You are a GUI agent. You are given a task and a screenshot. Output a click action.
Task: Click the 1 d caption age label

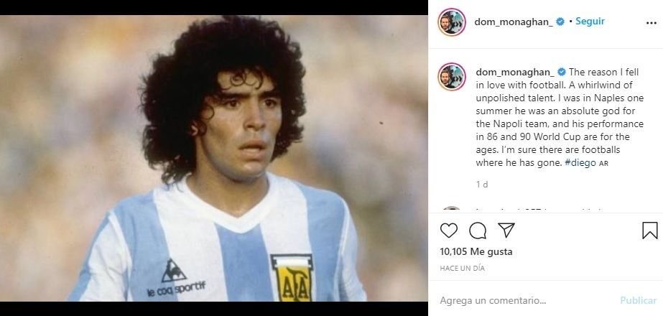481,185
